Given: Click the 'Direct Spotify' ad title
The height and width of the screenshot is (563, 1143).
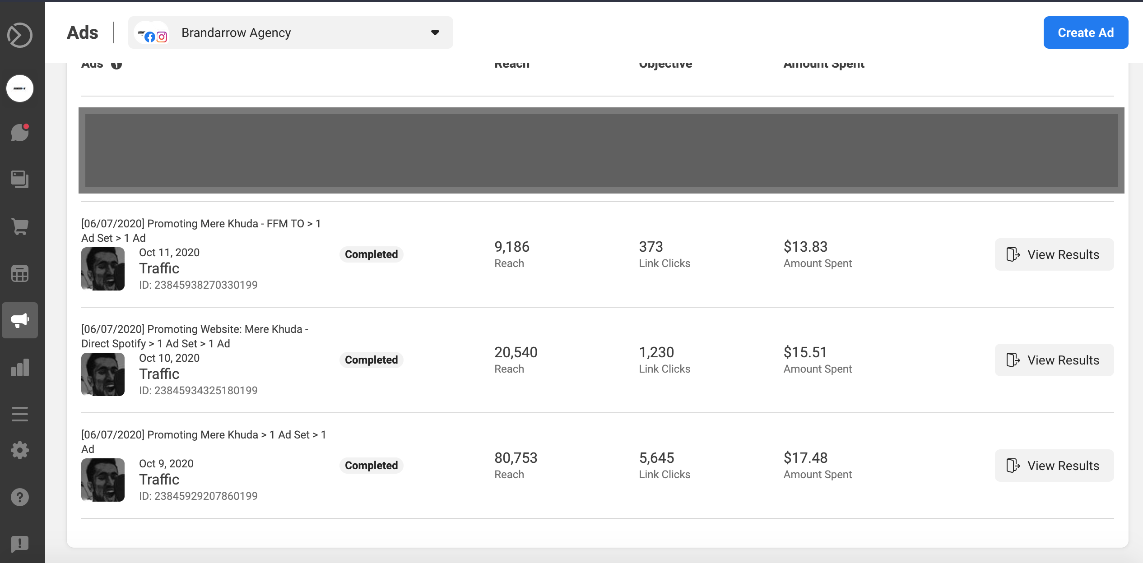Looking at the screenshot, I should click(195, 336).
